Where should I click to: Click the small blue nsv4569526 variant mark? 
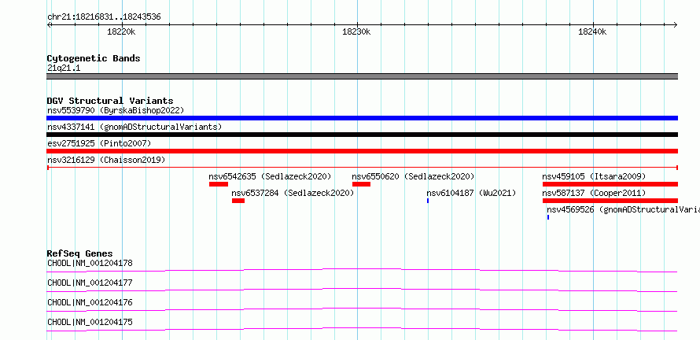coord(548,217)
